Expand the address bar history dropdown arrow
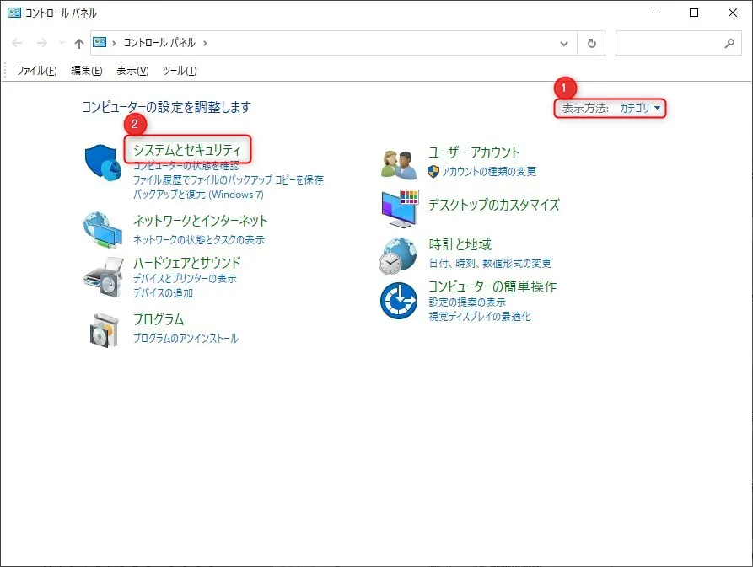 [x=564, y=43]
